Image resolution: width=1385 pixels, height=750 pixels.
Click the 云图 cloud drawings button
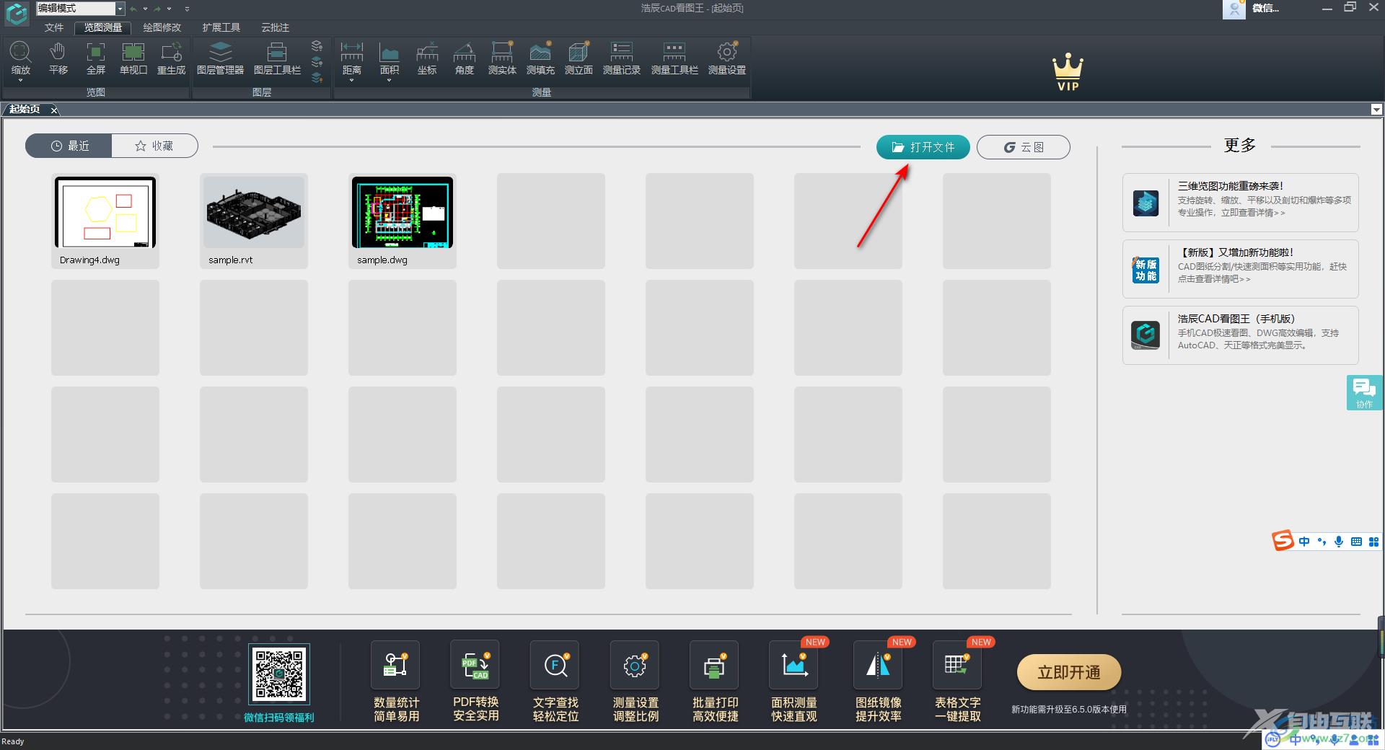coord(1024,147)
